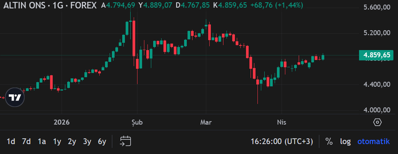This screenshot has width=398, height=154.
Task: Click the 4.859,65 current price label
Action: pyautogui.click(x=377, y=55)
